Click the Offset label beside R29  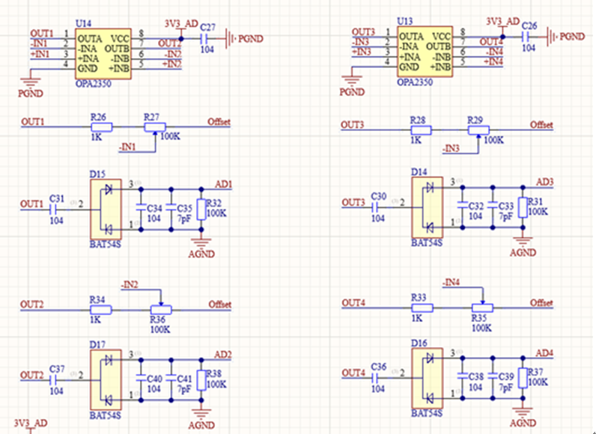point(541,125)
